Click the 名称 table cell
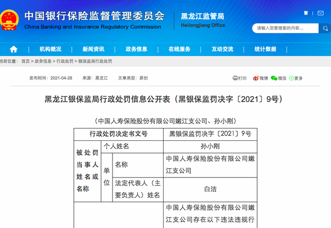331x228 pixels. click(138, 165)
